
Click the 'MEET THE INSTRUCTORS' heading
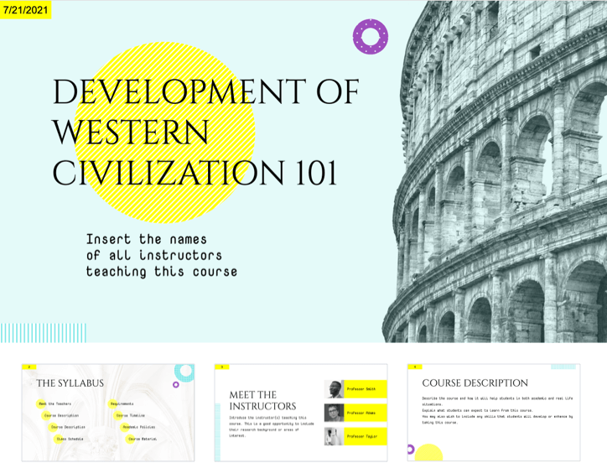coord(262,400)
